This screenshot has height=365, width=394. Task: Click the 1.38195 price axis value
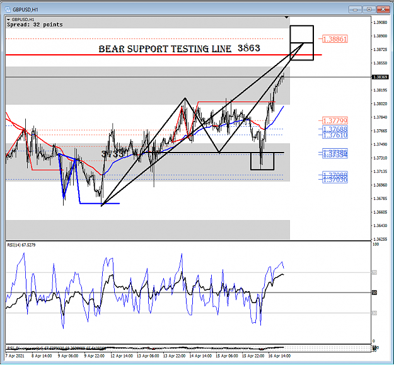pyautogui.click(x=380, y=90)
